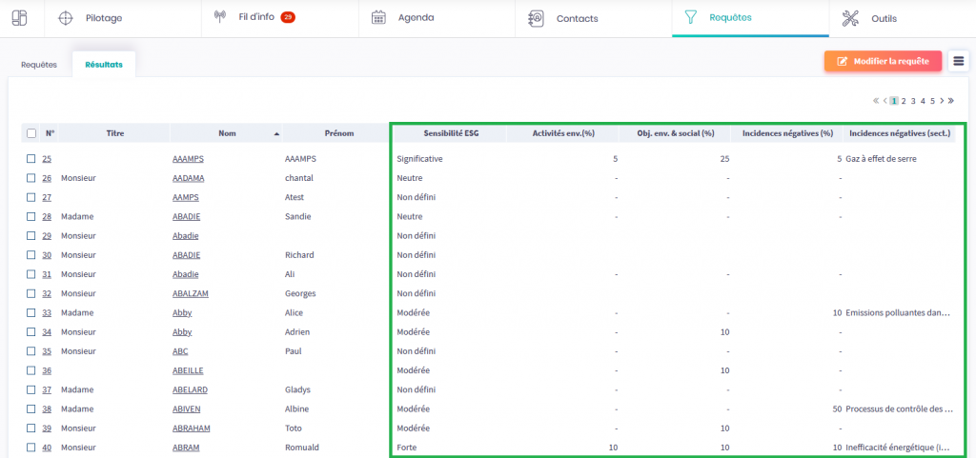Go to the next results page arrow
This screenshot has height=458, width=976.
pyautogui.click(x=942, y=100)
